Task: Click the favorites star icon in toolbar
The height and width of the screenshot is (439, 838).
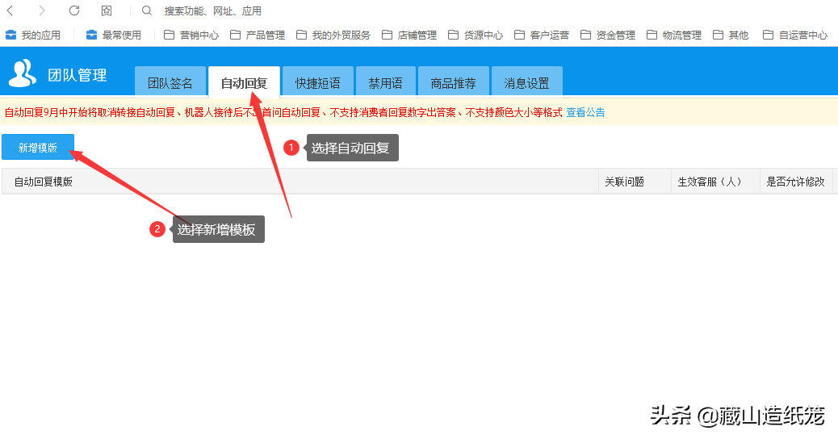Action: pyautogui.click(x=107, y=10)
